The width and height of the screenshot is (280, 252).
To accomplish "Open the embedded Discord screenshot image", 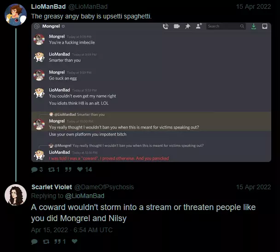I will click(151, 92).
